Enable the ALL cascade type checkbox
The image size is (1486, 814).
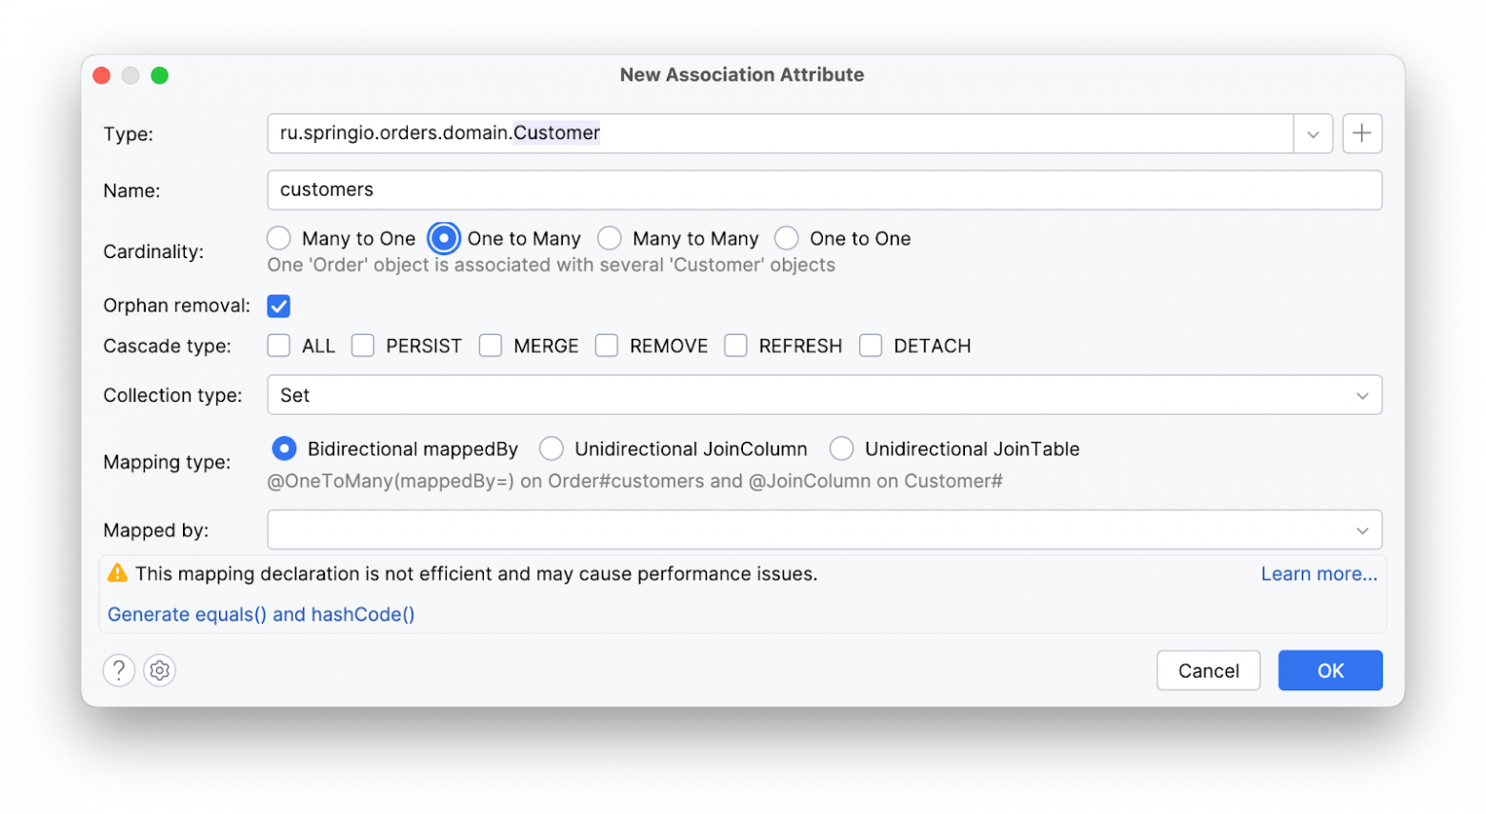[x=278, y=346]
